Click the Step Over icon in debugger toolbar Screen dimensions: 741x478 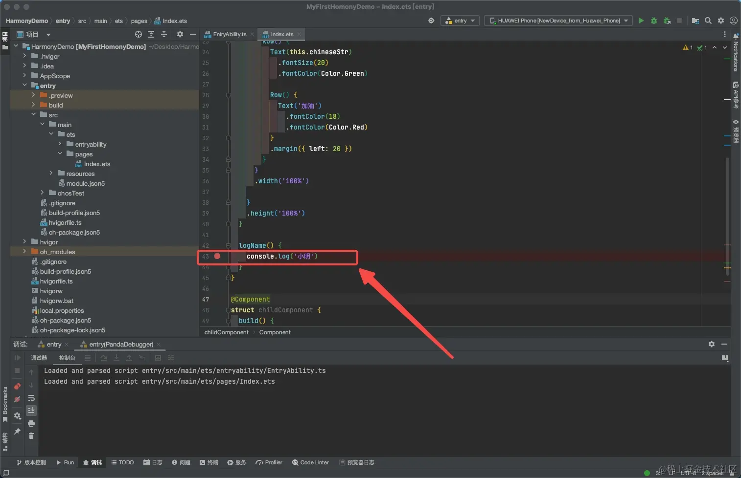point(104,358)
